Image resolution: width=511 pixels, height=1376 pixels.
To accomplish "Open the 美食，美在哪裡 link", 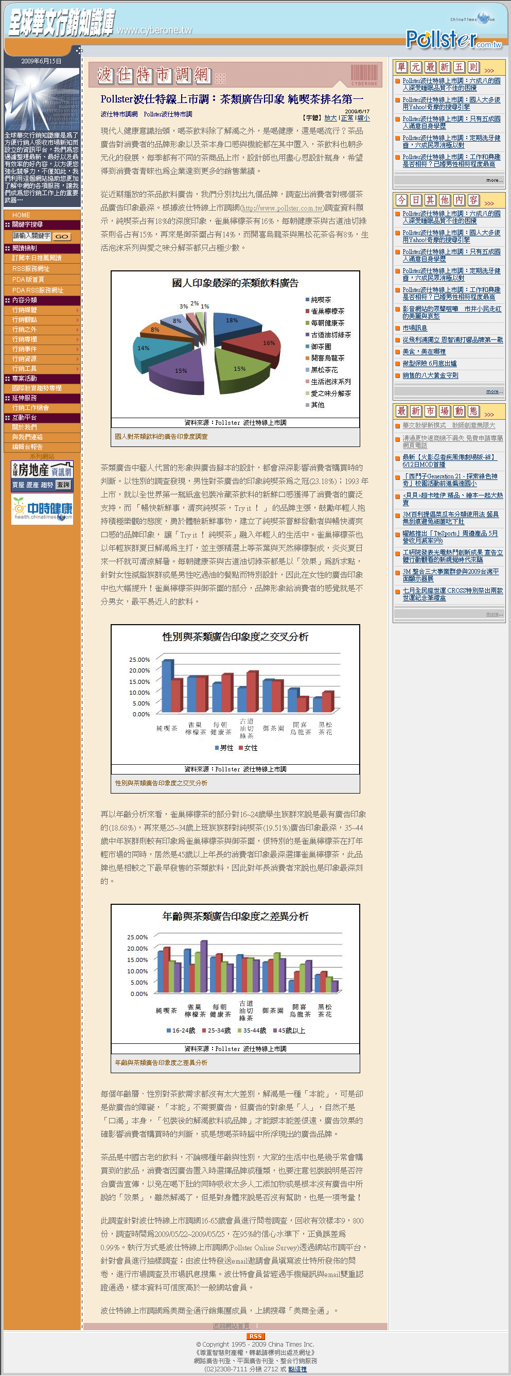I will click(424, 352).
